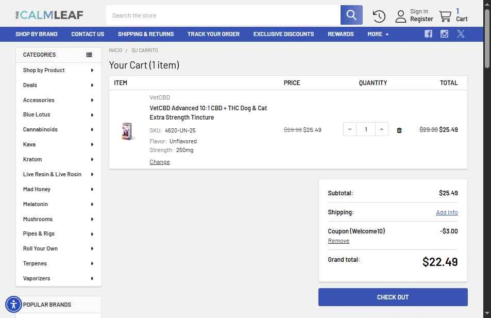
Task: Remove the Welcome10 coupon
Action: tap(338, 241)
